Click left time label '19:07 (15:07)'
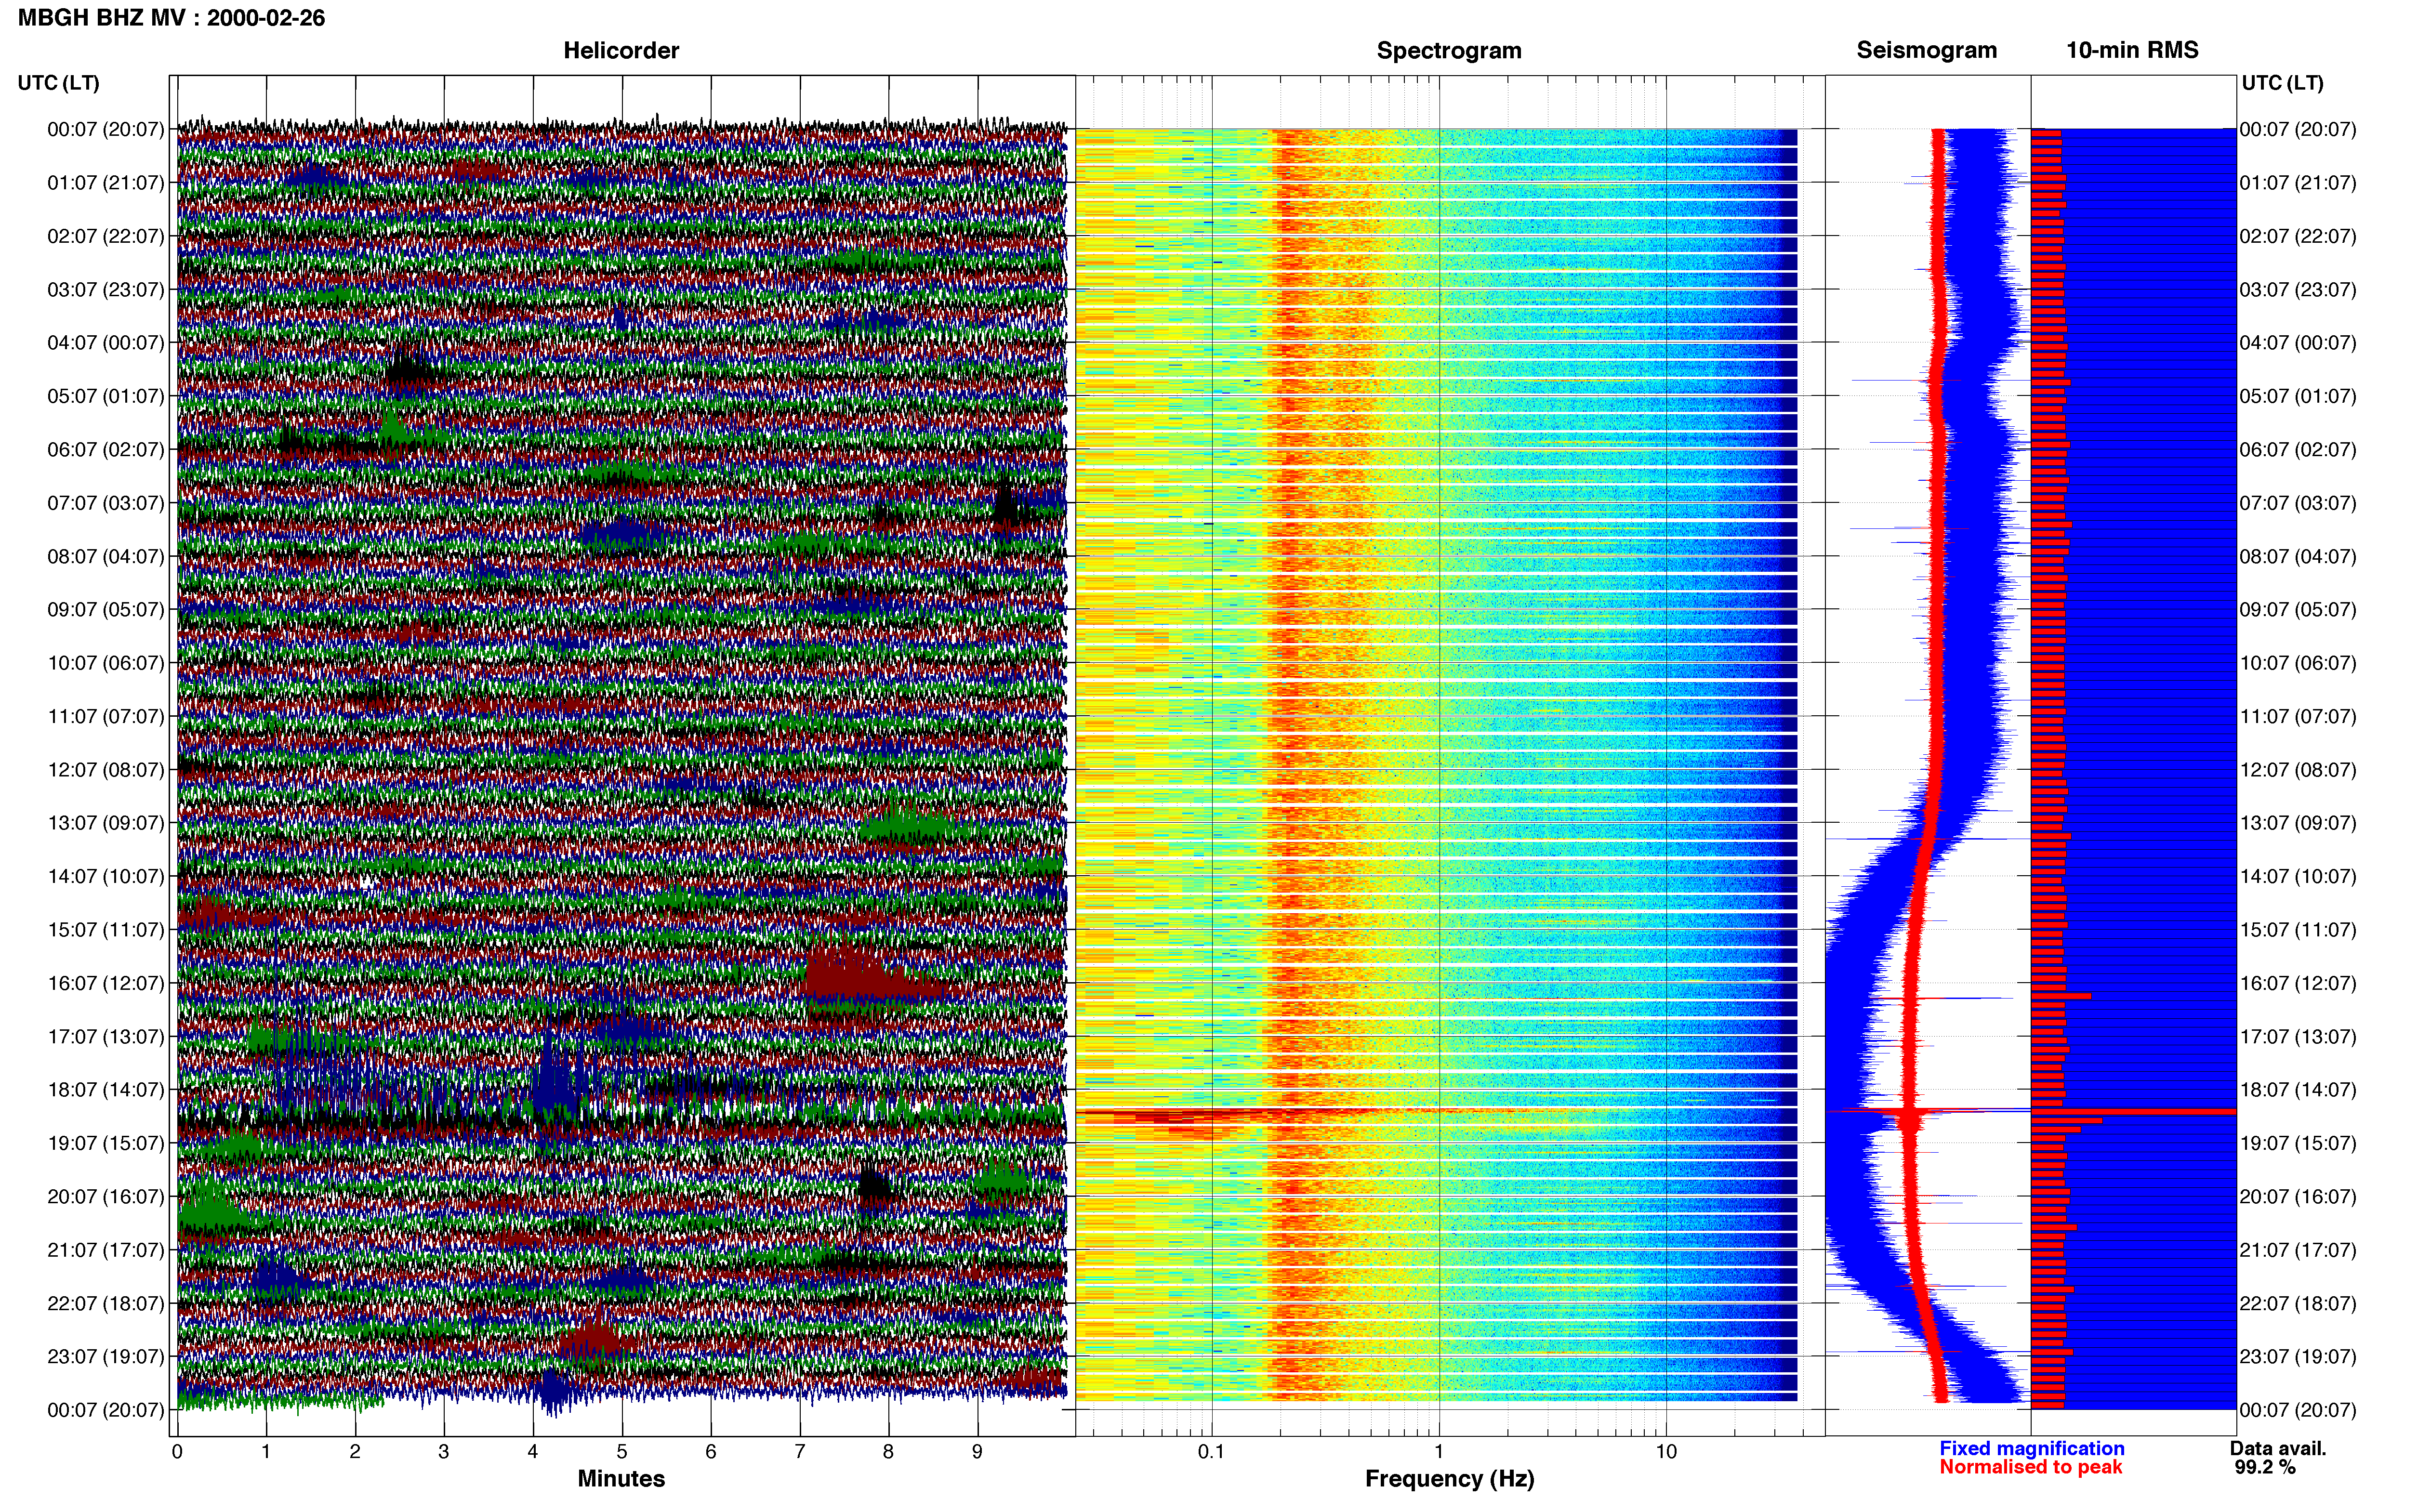2418x1512 pixels. tap(105, 1143)
